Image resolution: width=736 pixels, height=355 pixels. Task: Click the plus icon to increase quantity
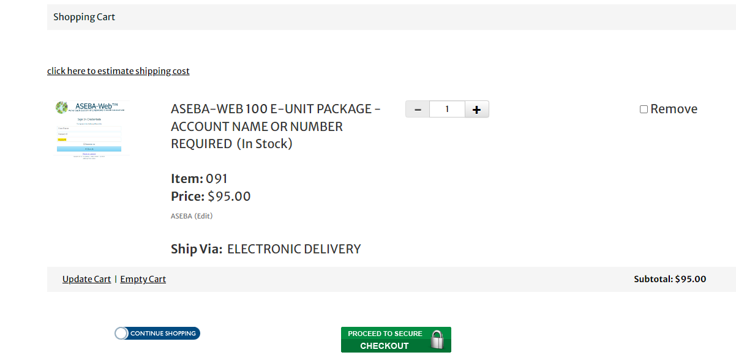[x=476, y=109]
